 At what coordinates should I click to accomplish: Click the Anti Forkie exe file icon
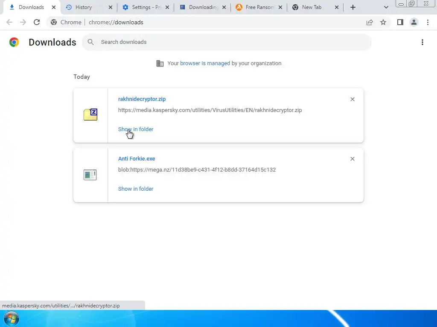(90, 175)
